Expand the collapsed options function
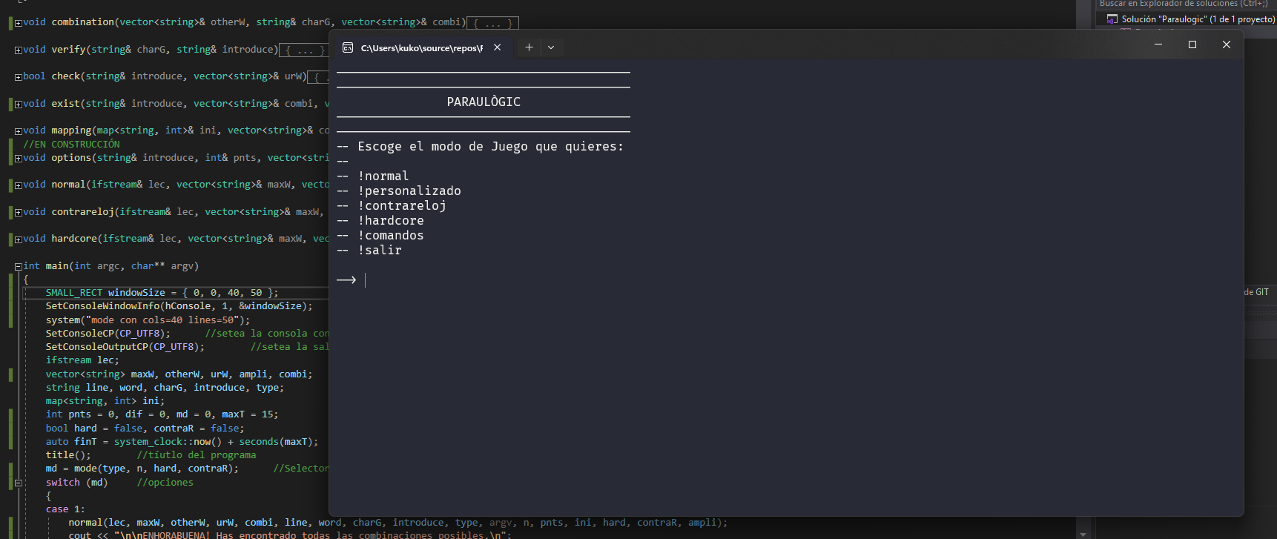The image size is (1277, 539). (18, 159)
